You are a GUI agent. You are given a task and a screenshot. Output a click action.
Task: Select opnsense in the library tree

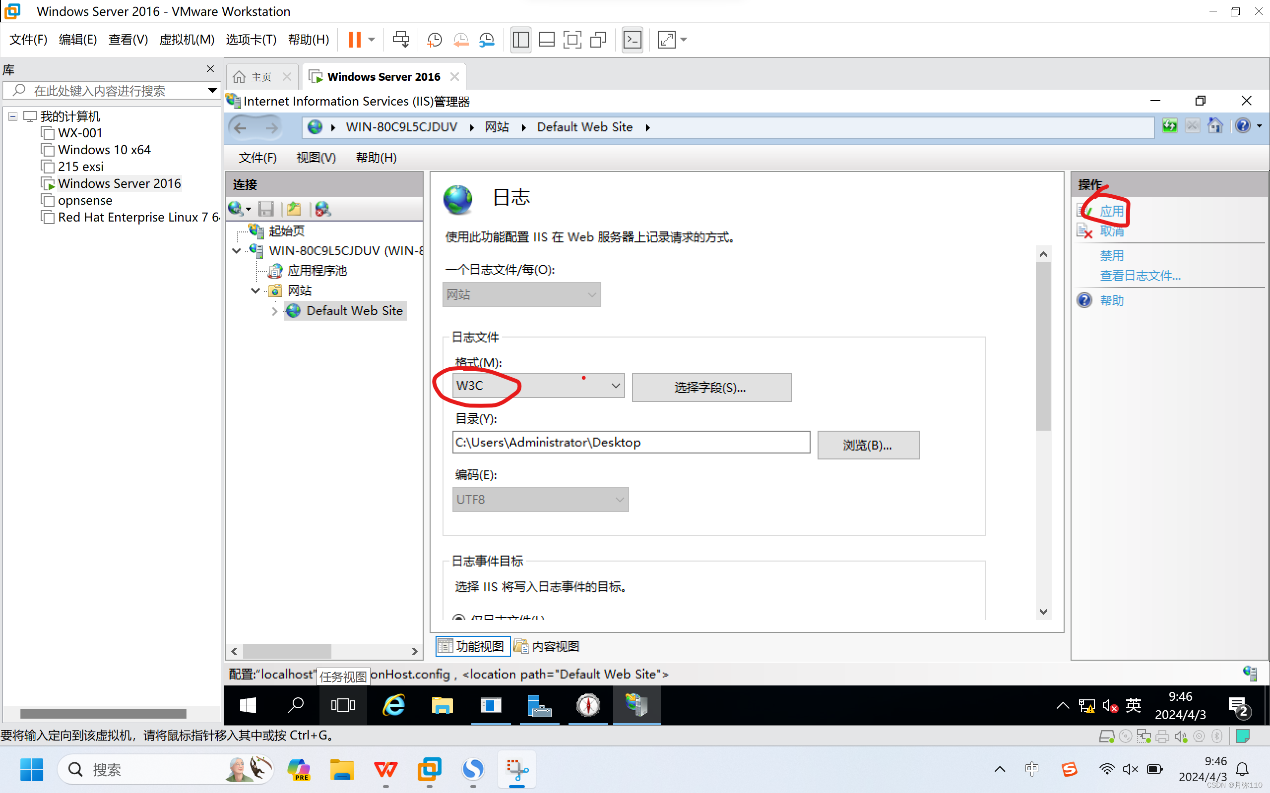85,200
